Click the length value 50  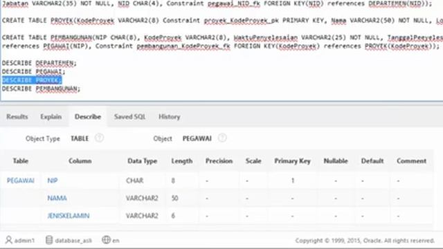(x=174, y=198)
